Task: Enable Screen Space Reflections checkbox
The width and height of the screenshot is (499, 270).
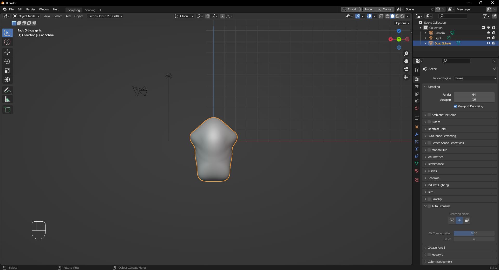Action: coord(429,143)
